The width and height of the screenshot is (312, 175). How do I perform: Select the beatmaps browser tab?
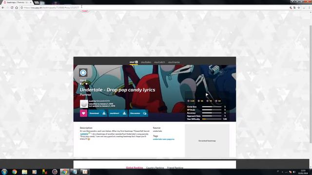[17, 2]
